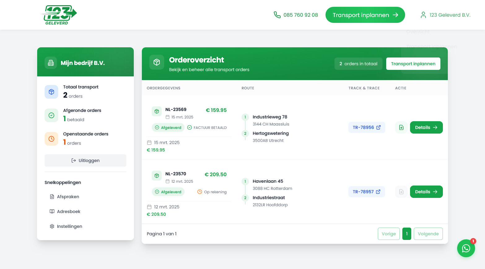Image resolution: width=485 pixels, height=269 pixels.
Task: Open Details for order NL-23570
Action: click(426, 192)
